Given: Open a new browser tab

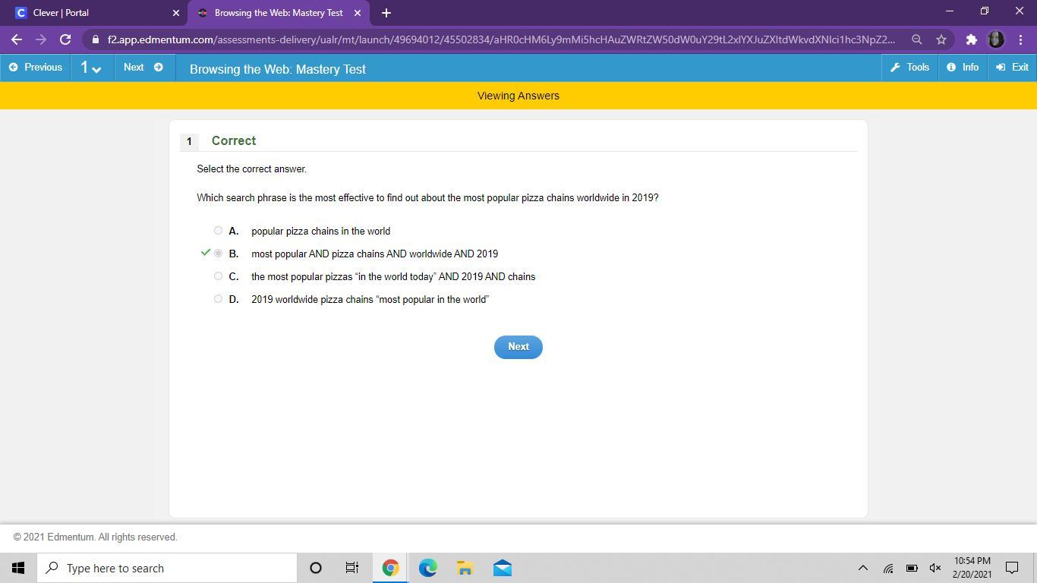Looking at the screenshot, I should (x=386, y=13).
